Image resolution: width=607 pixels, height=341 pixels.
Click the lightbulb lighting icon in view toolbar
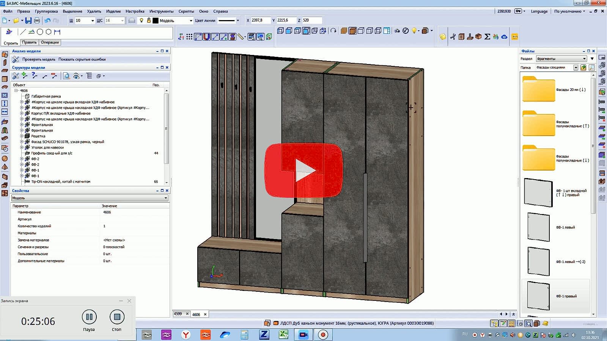pyautogui.click(x=414, y=31)
